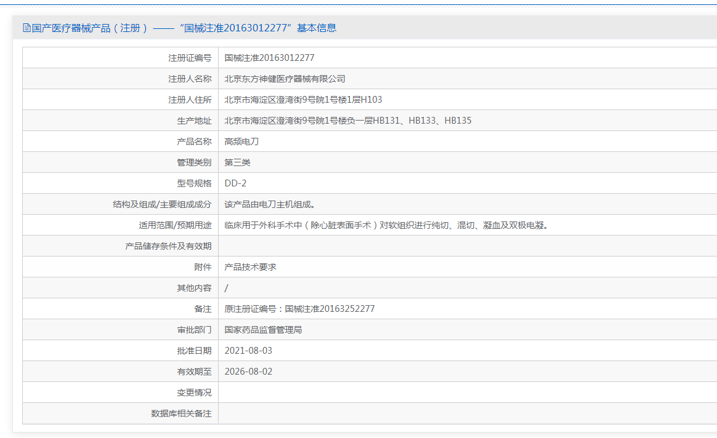The image size is (717, 438).
Task: Click the product name 高频电刀
Action: [242, 141]
